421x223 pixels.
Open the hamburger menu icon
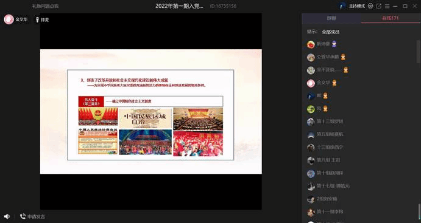[x=387, y=6]
